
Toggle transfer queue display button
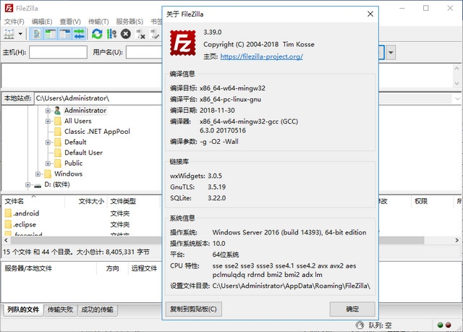(79, 34)
